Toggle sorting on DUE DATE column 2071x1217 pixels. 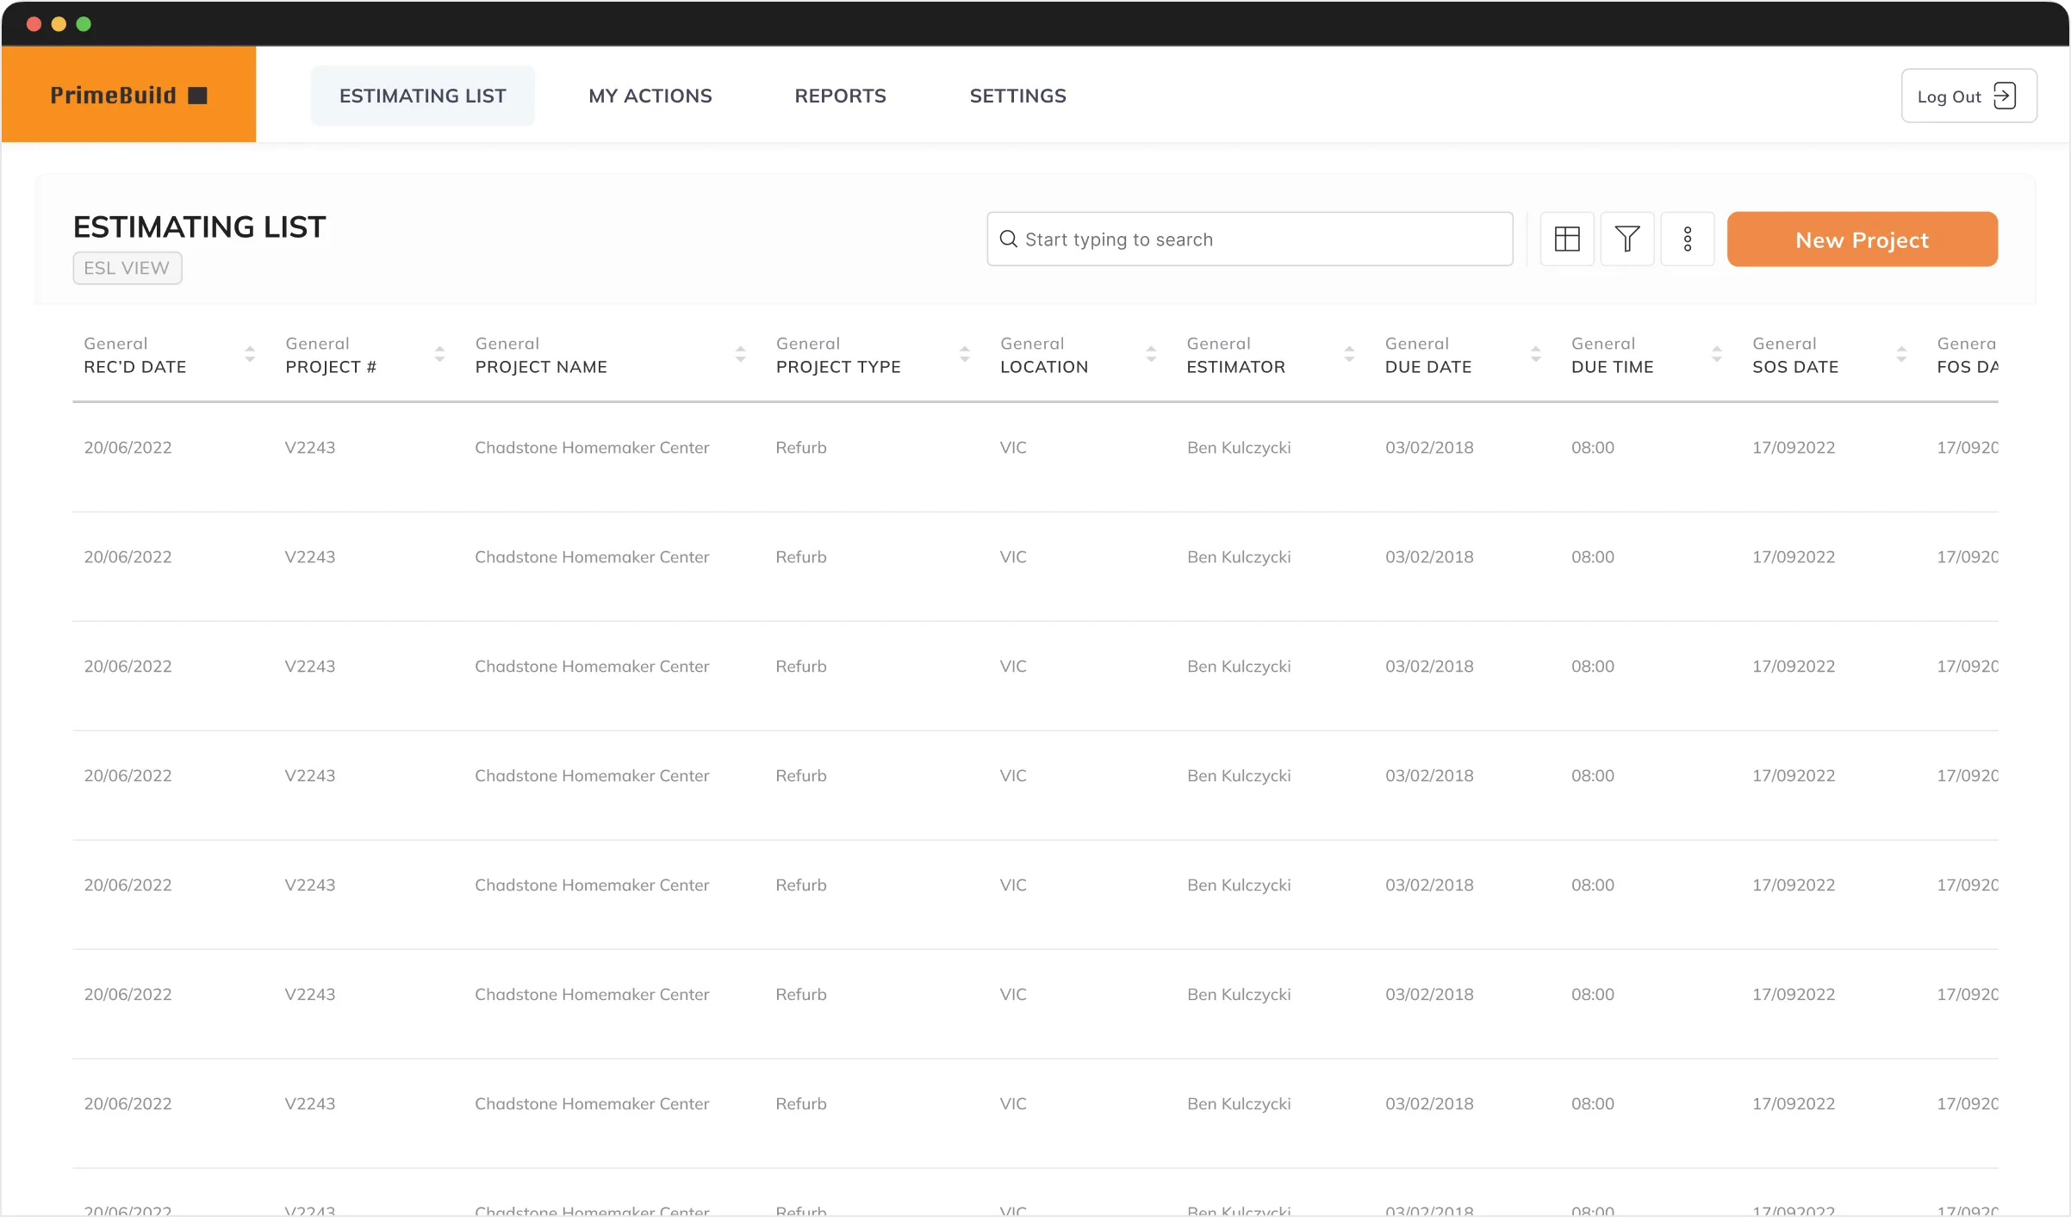coord(1535,354)
